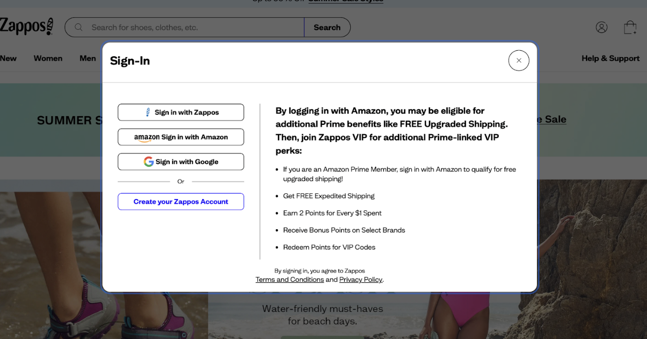
Task: Click the magnifying glass search icon
Action: (x=79, y=28)
